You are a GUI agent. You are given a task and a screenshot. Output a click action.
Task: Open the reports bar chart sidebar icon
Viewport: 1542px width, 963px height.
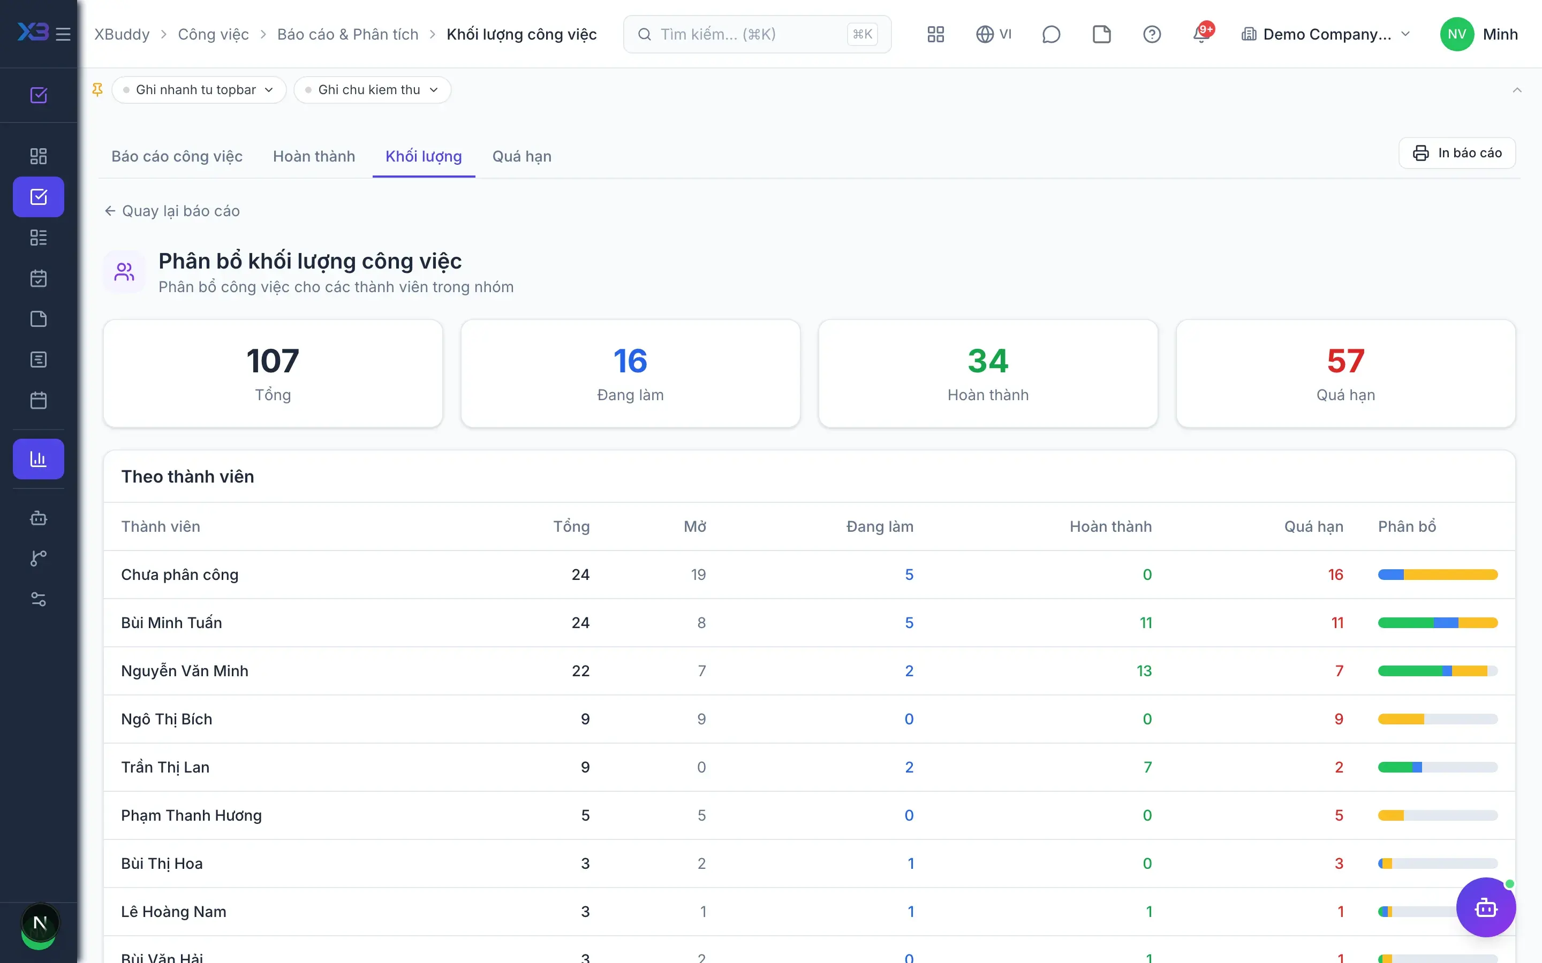38,458
